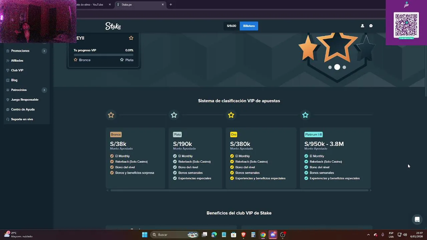Click the S/950k - 3.8M amount
Image resolution: width=427 pixels, height=240 pixels.
tap(324, 144)
